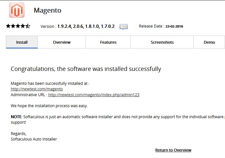Image resolution: width=225 pixels, height=158 pixels.
Task: Click the orange Magento logo icon
Action: pos(17,10)
